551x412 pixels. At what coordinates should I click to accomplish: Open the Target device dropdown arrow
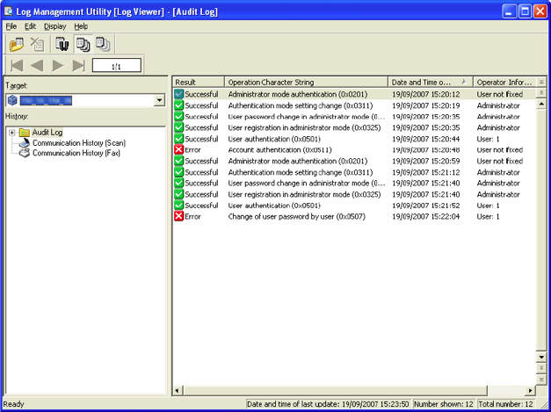pos(160,100)
